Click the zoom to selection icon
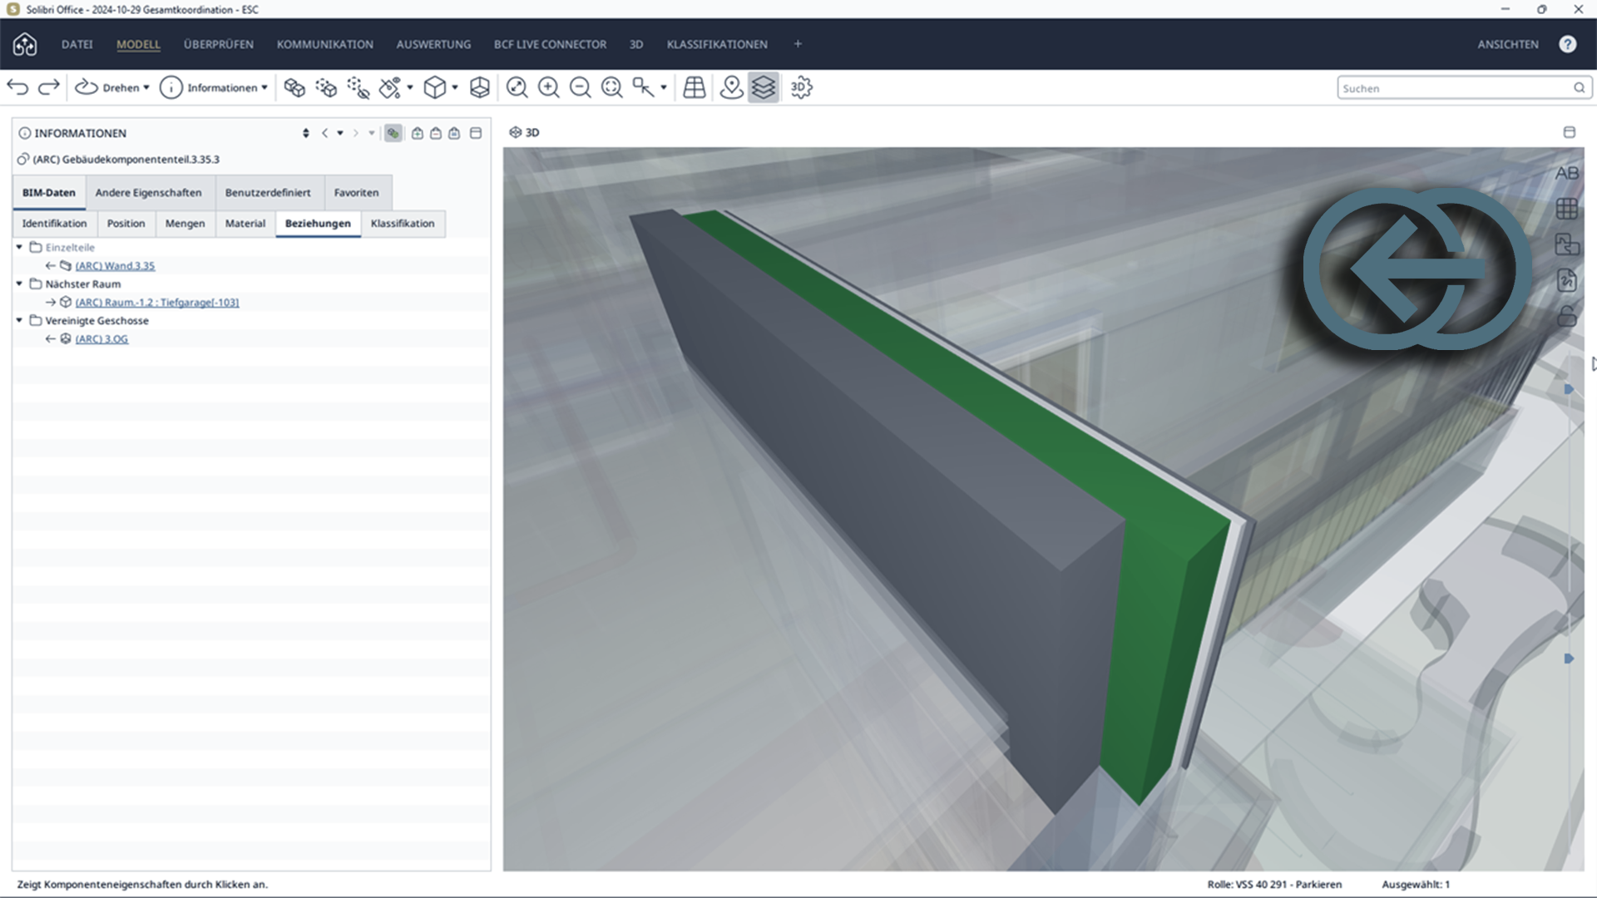 [x=611, y=87]
